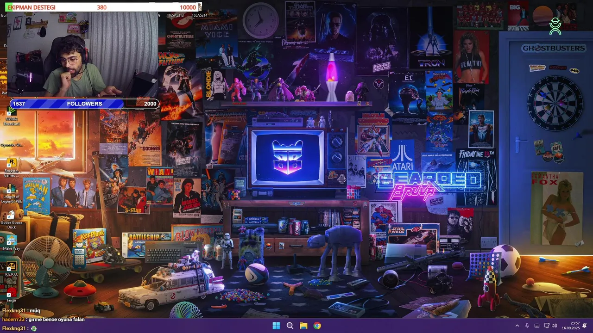Open Google Chrome from the taskbar
The image size is (593, 333).
point(317,326)
